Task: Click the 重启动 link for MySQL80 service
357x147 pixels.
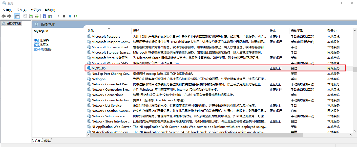Action: pyautogui.click(x=38, y=49)
